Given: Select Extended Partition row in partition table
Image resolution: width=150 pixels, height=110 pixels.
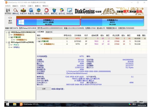Looking at the screenshot, I should [x=91, y=41].
